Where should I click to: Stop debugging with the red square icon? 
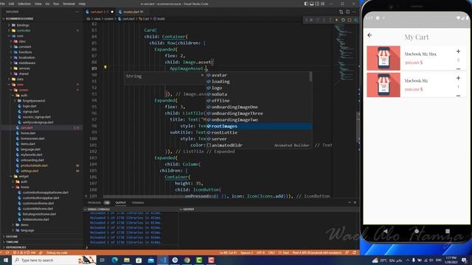[x=350, y=20]
